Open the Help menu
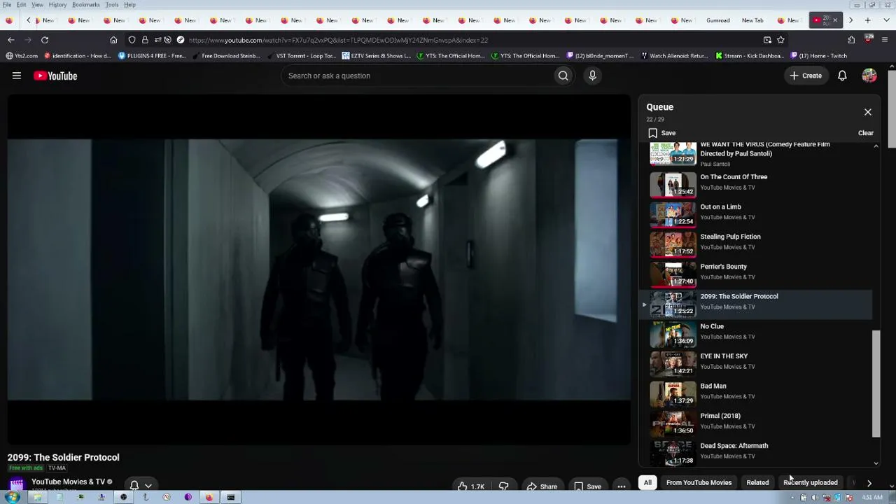The width and height of the screenshot is (896, 504). pos(130,5)
